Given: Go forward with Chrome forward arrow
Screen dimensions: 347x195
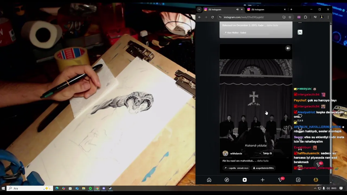Looking at the screenshot, I should pos(206,17).
